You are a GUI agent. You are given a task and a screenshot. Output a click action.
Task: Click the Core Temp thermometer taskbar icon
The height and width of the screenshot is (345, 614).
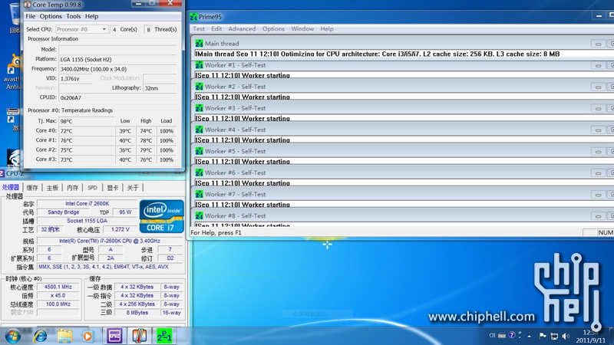coord(139,335)
